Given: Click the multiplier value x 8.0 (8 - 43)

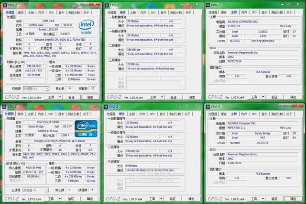Looking at the screenshot, I should [34, 70].
